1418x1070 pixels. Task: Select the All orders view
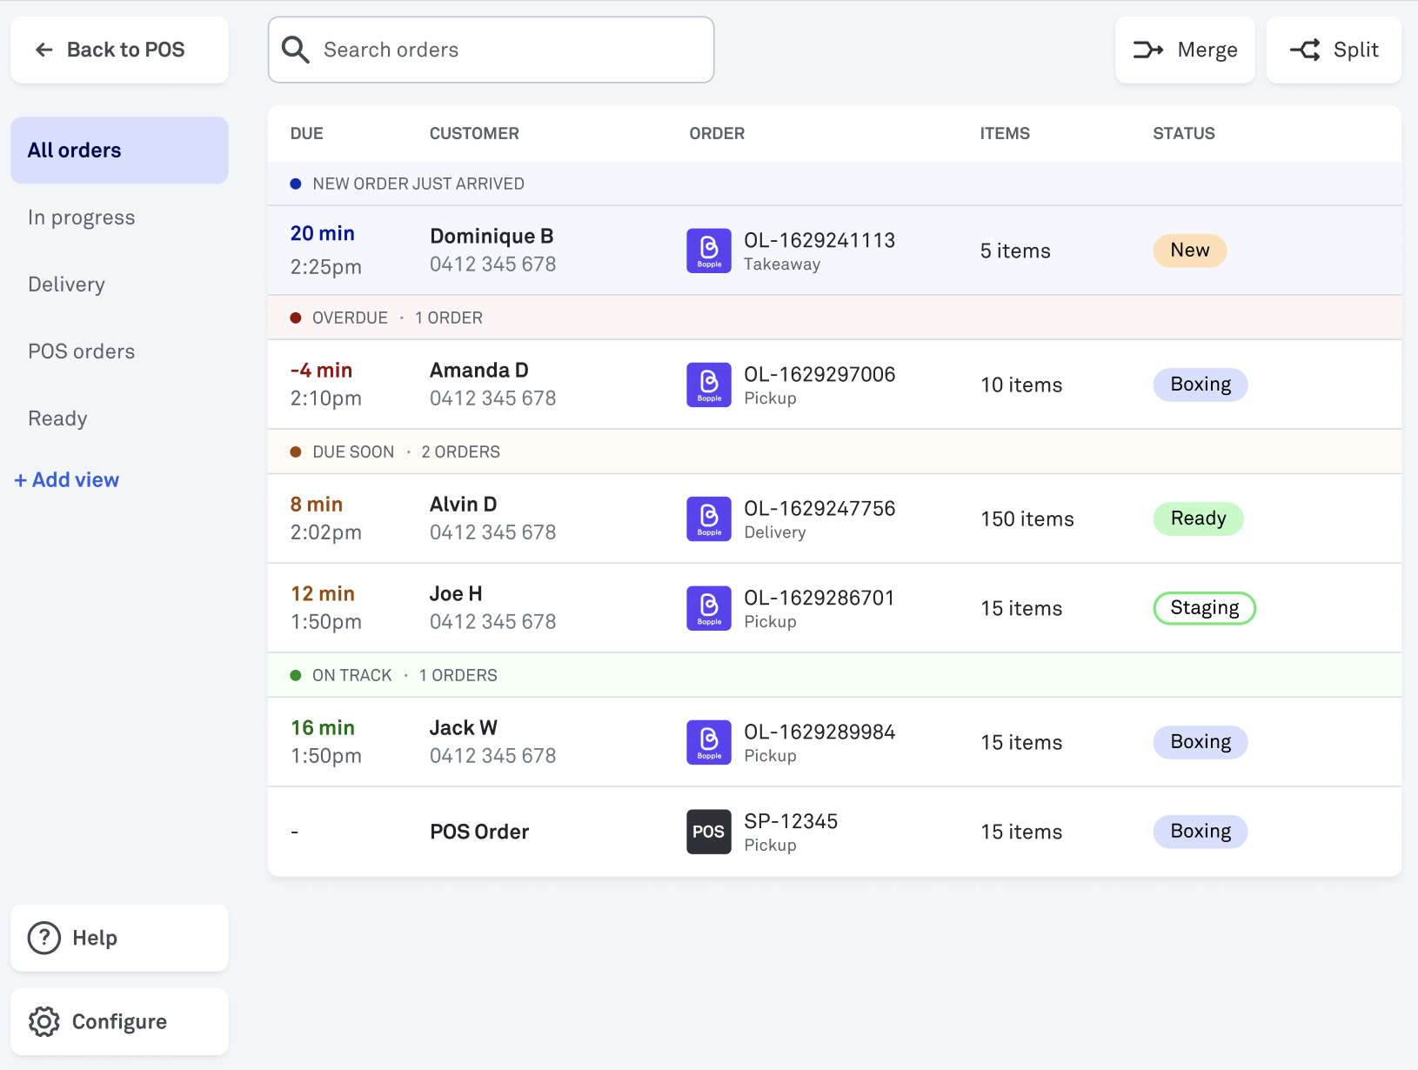[x=119, y=150]
